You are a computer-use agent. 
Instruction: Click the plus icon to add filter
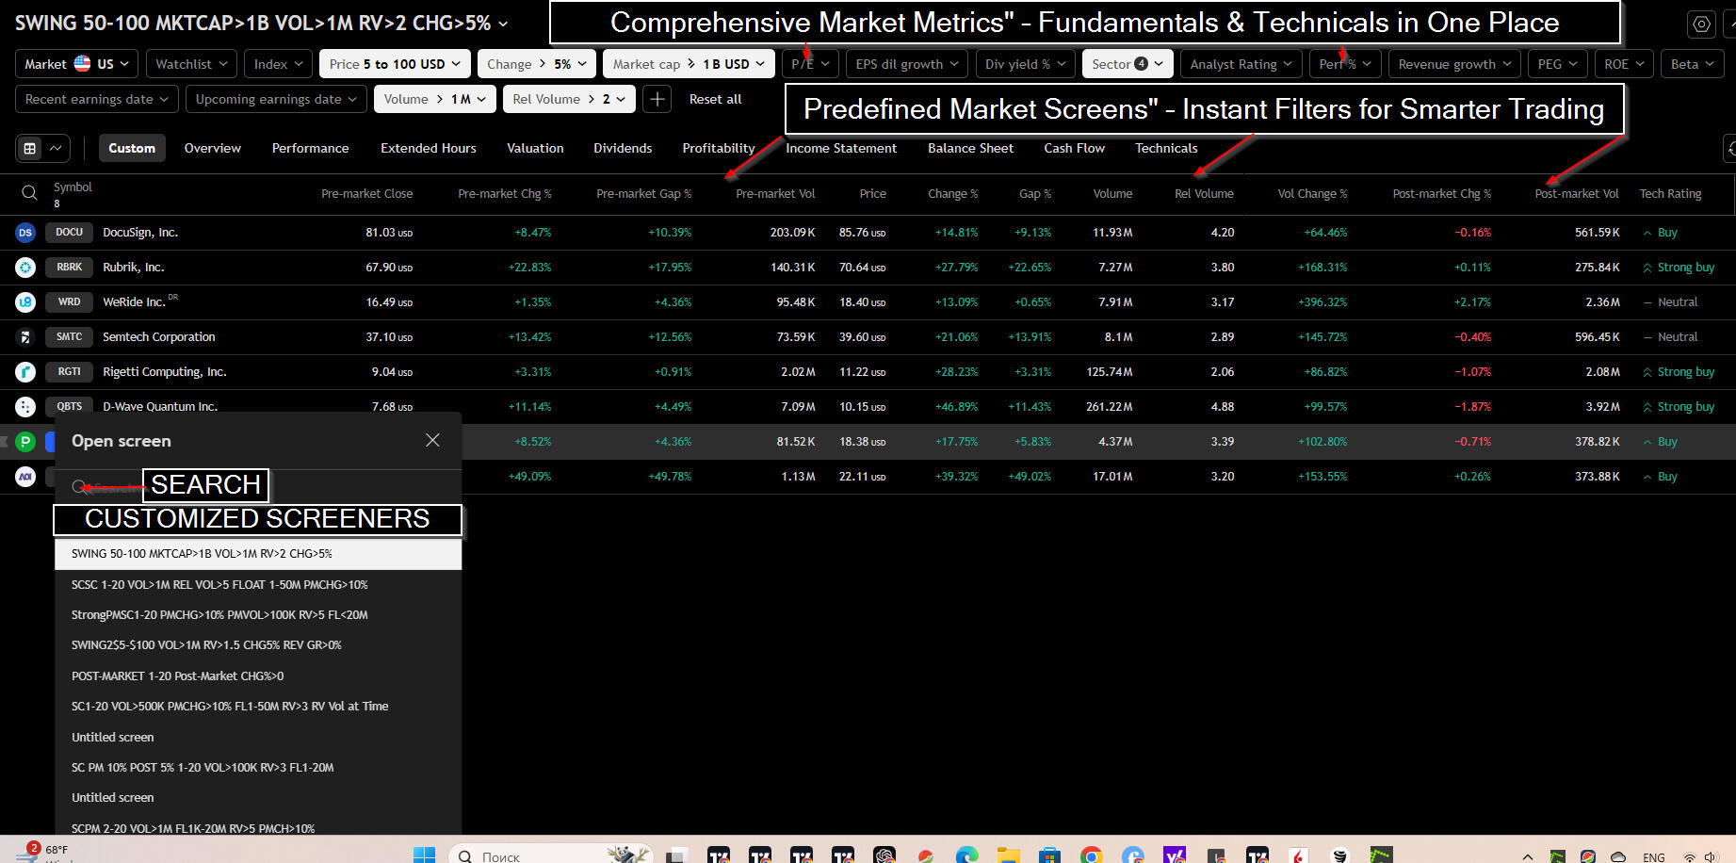657,99
